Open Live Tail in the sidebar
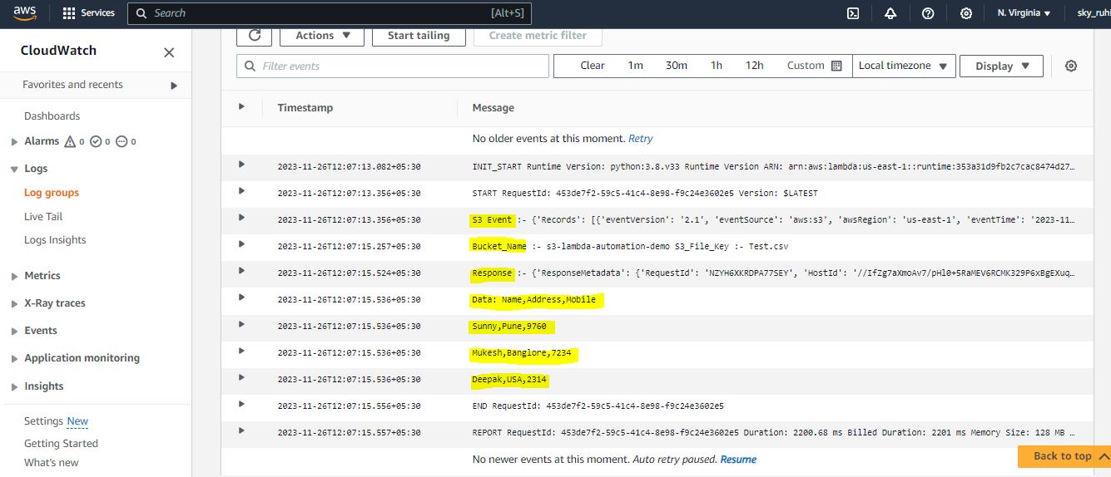This screenshot has width=1111, height=477. tap(43, 216)
